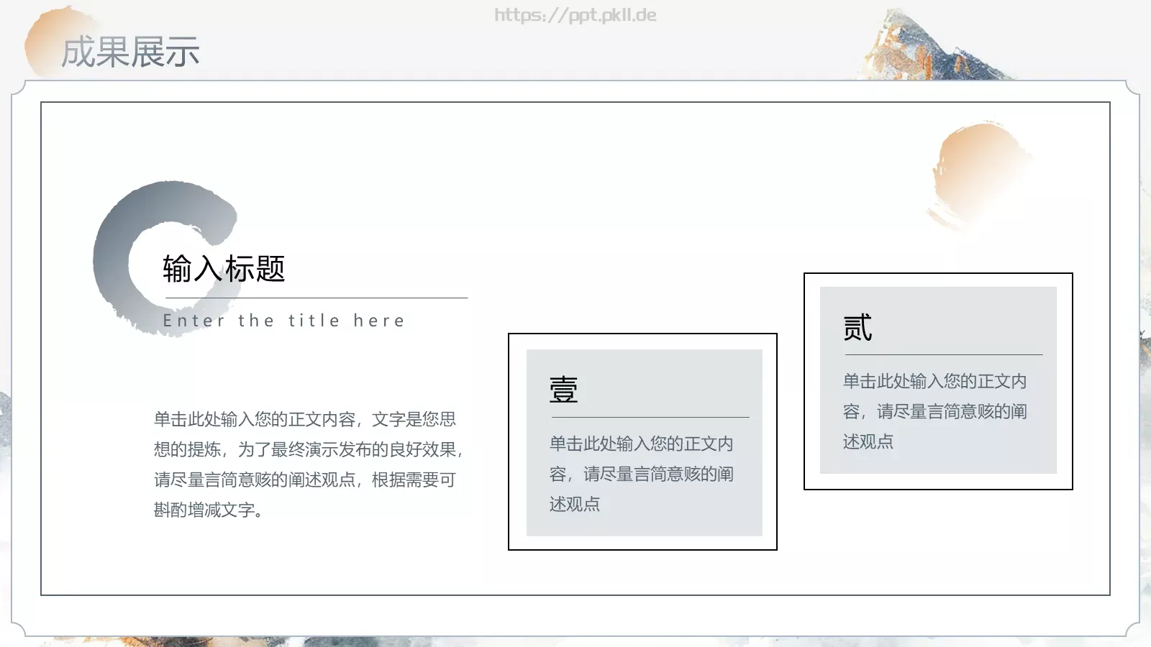This screenshot has width=1151, height=647.
Task: Select the 贰 card heading
Action: pyautogui.click(x=857, y=327)
